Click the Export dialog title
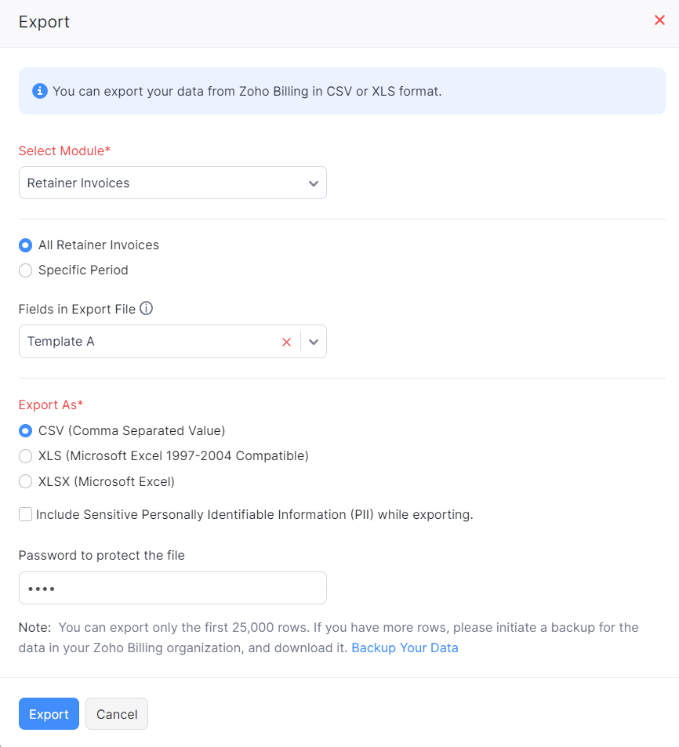 click(x=44, y=22)
